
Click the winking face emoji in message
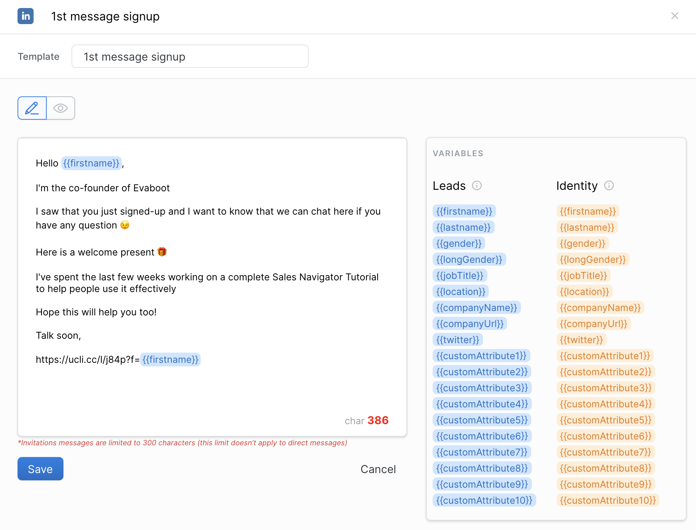coord(125,225)
